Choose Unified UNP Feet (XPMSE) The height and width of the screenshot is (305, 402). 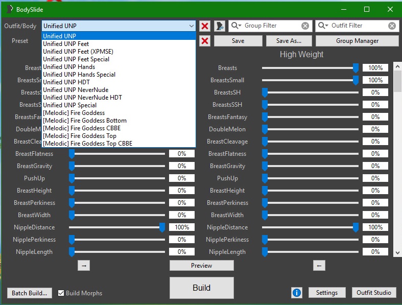click(x=119, y=52)
